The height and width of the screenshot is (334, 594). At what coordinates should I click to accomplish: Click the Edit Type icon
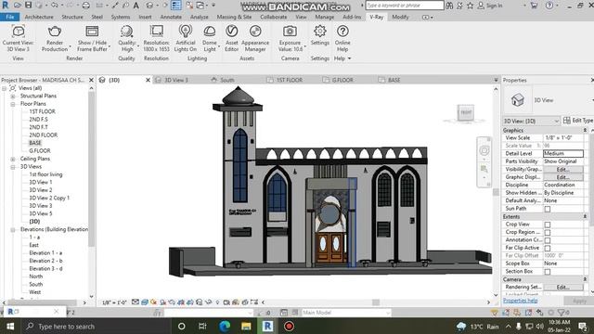[567, 121]
